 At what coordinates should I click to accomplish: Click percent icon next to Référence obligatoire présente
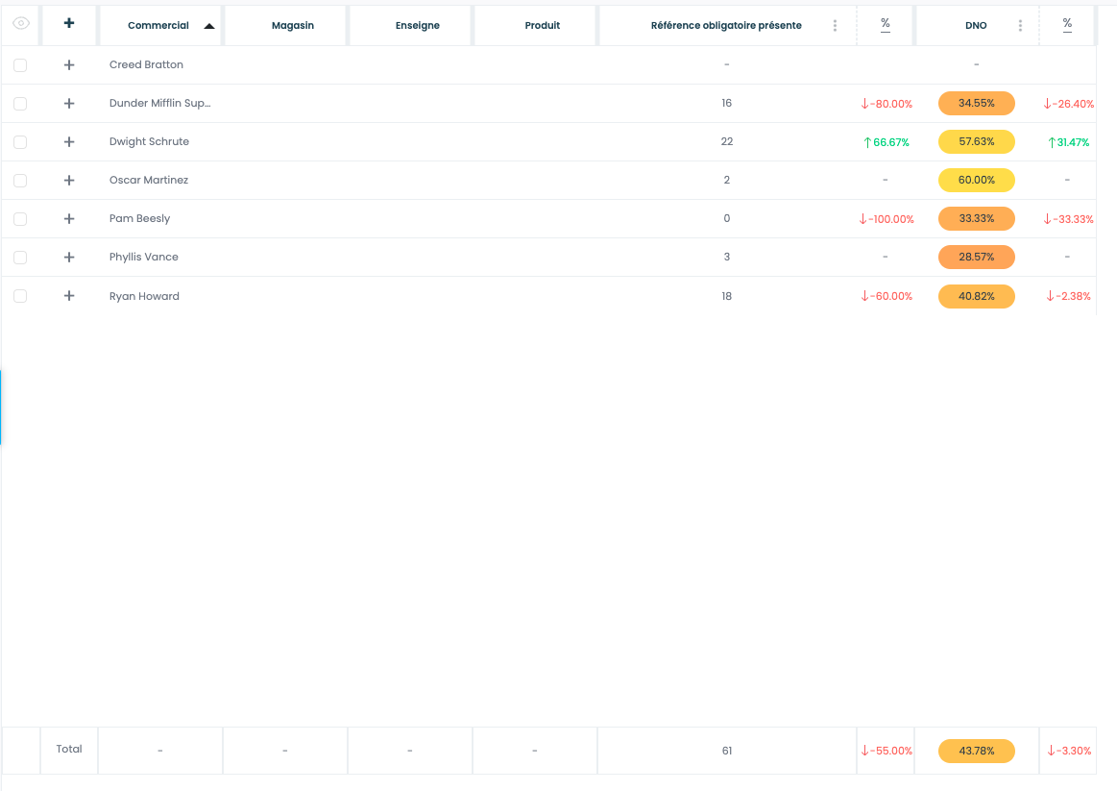886,24
